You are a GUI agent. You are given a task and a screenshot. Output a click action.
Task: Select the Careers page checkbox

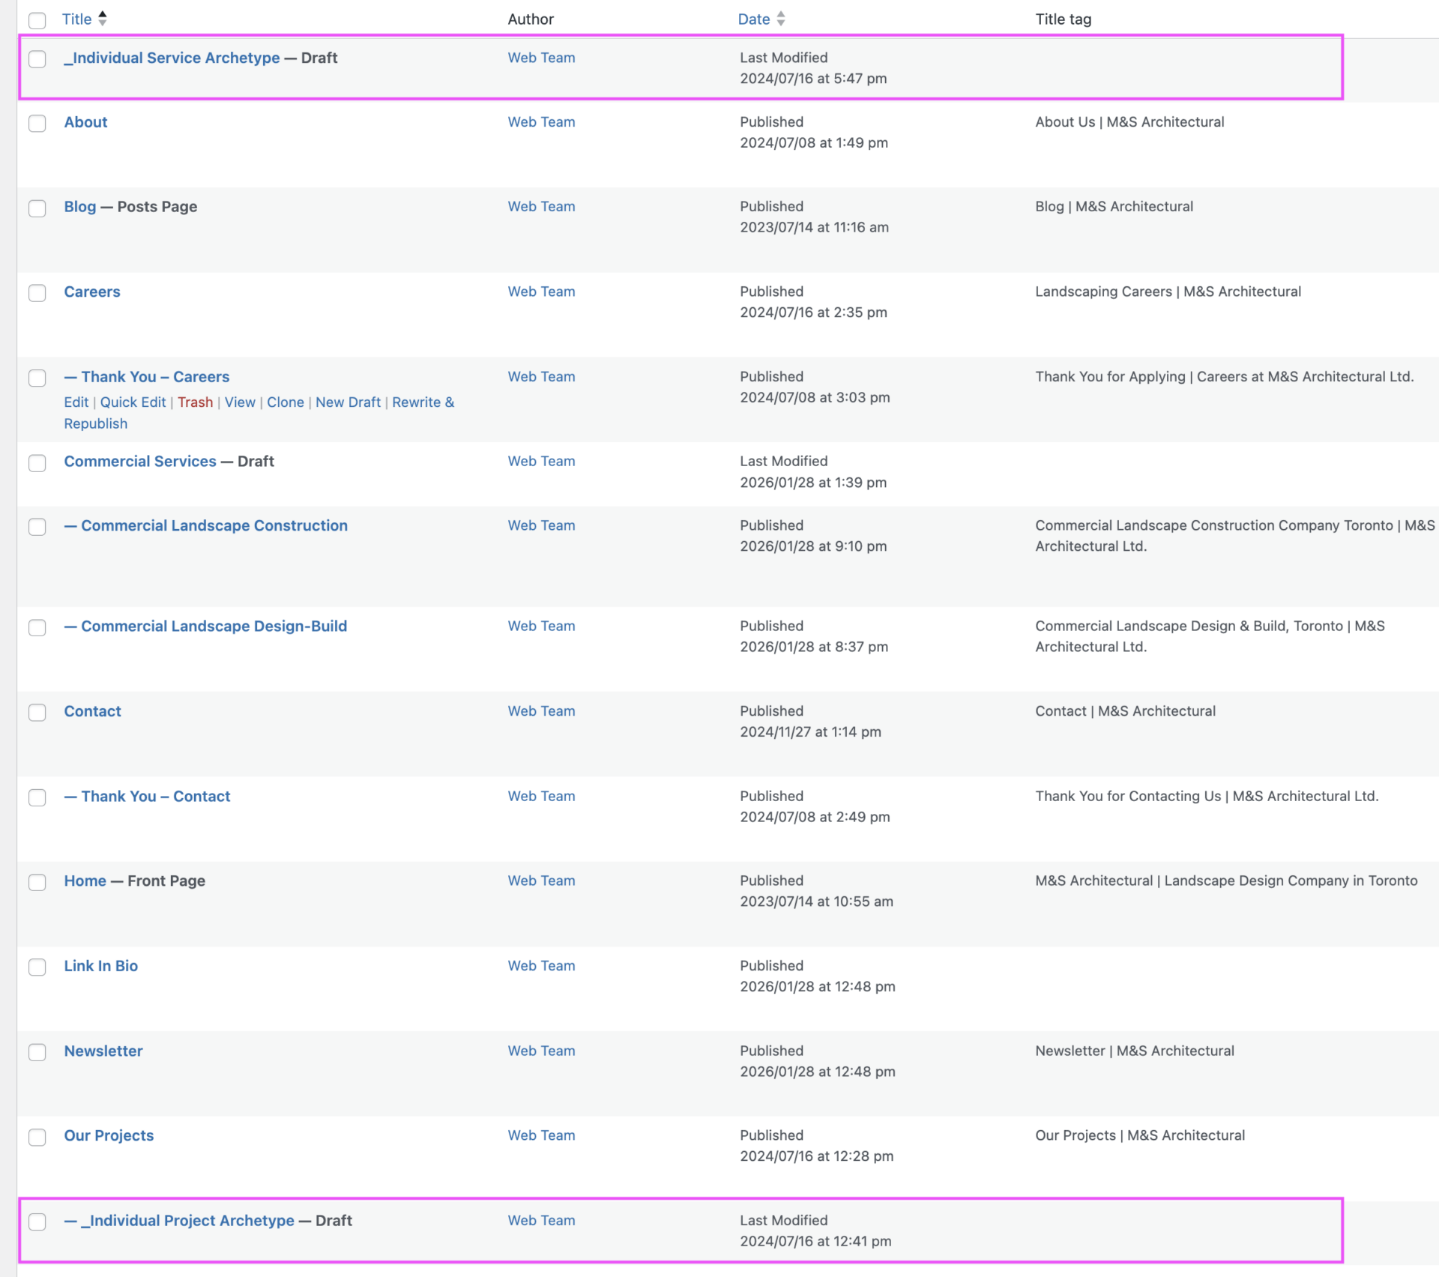37,293
